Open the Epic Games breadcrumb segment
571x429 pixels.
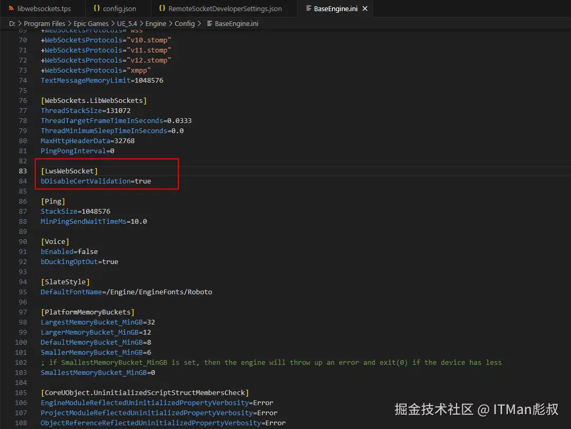(91, 23)
